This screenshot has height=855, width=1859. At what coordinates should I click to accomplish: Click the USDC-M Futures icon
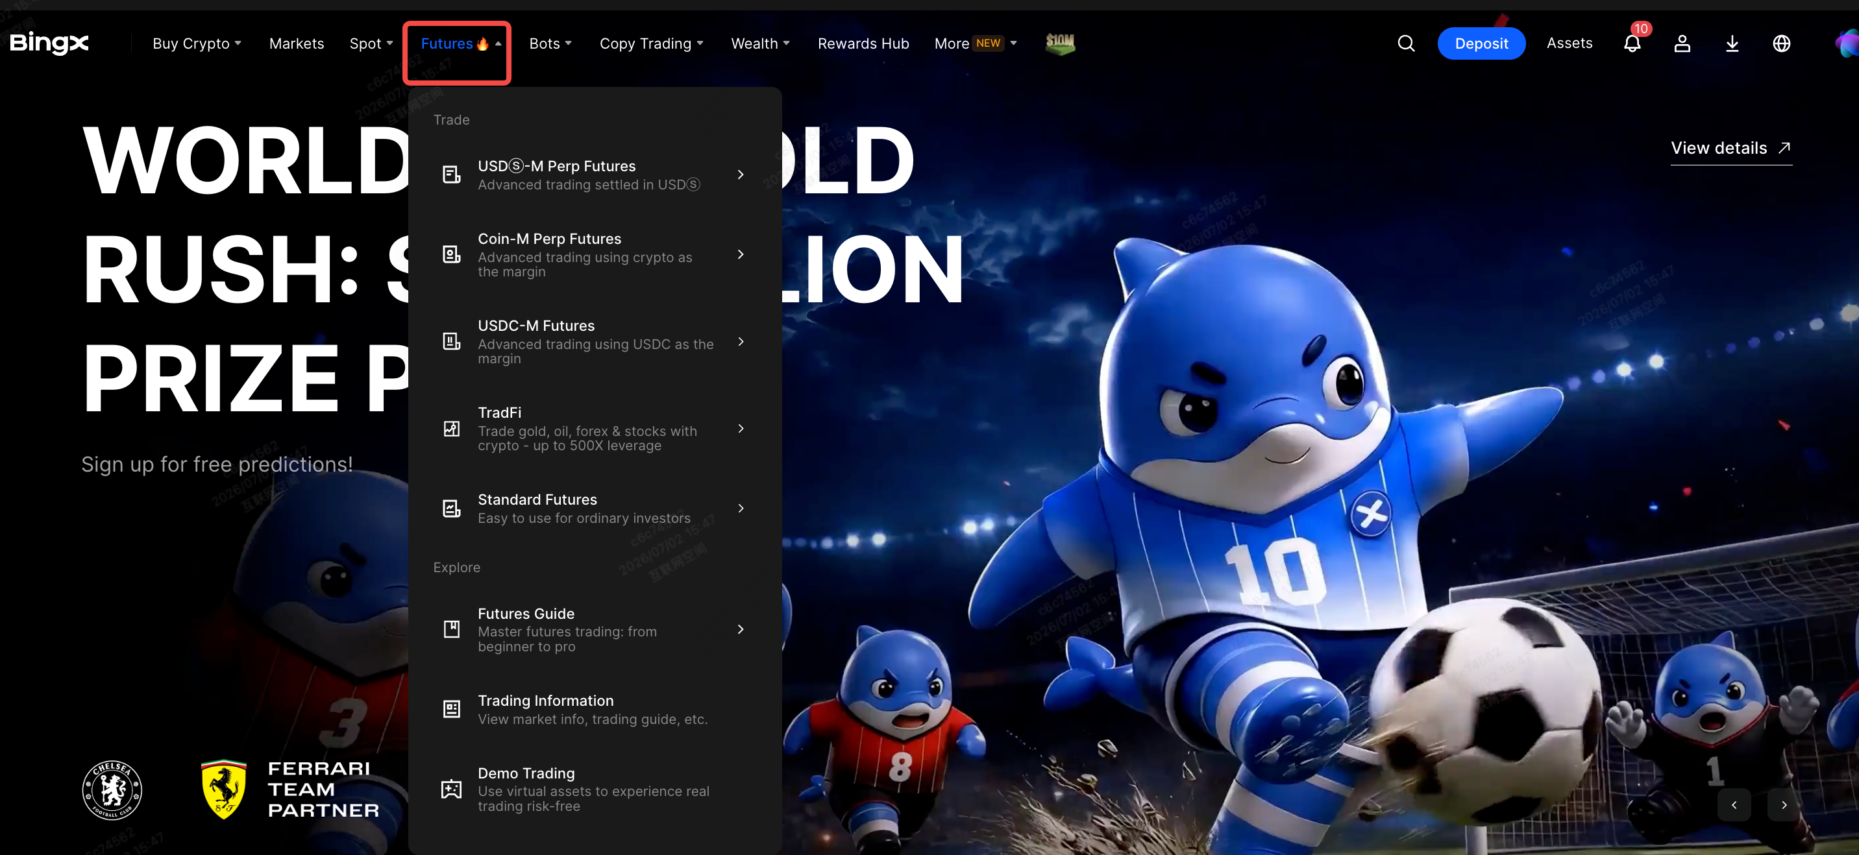(451, 341)
